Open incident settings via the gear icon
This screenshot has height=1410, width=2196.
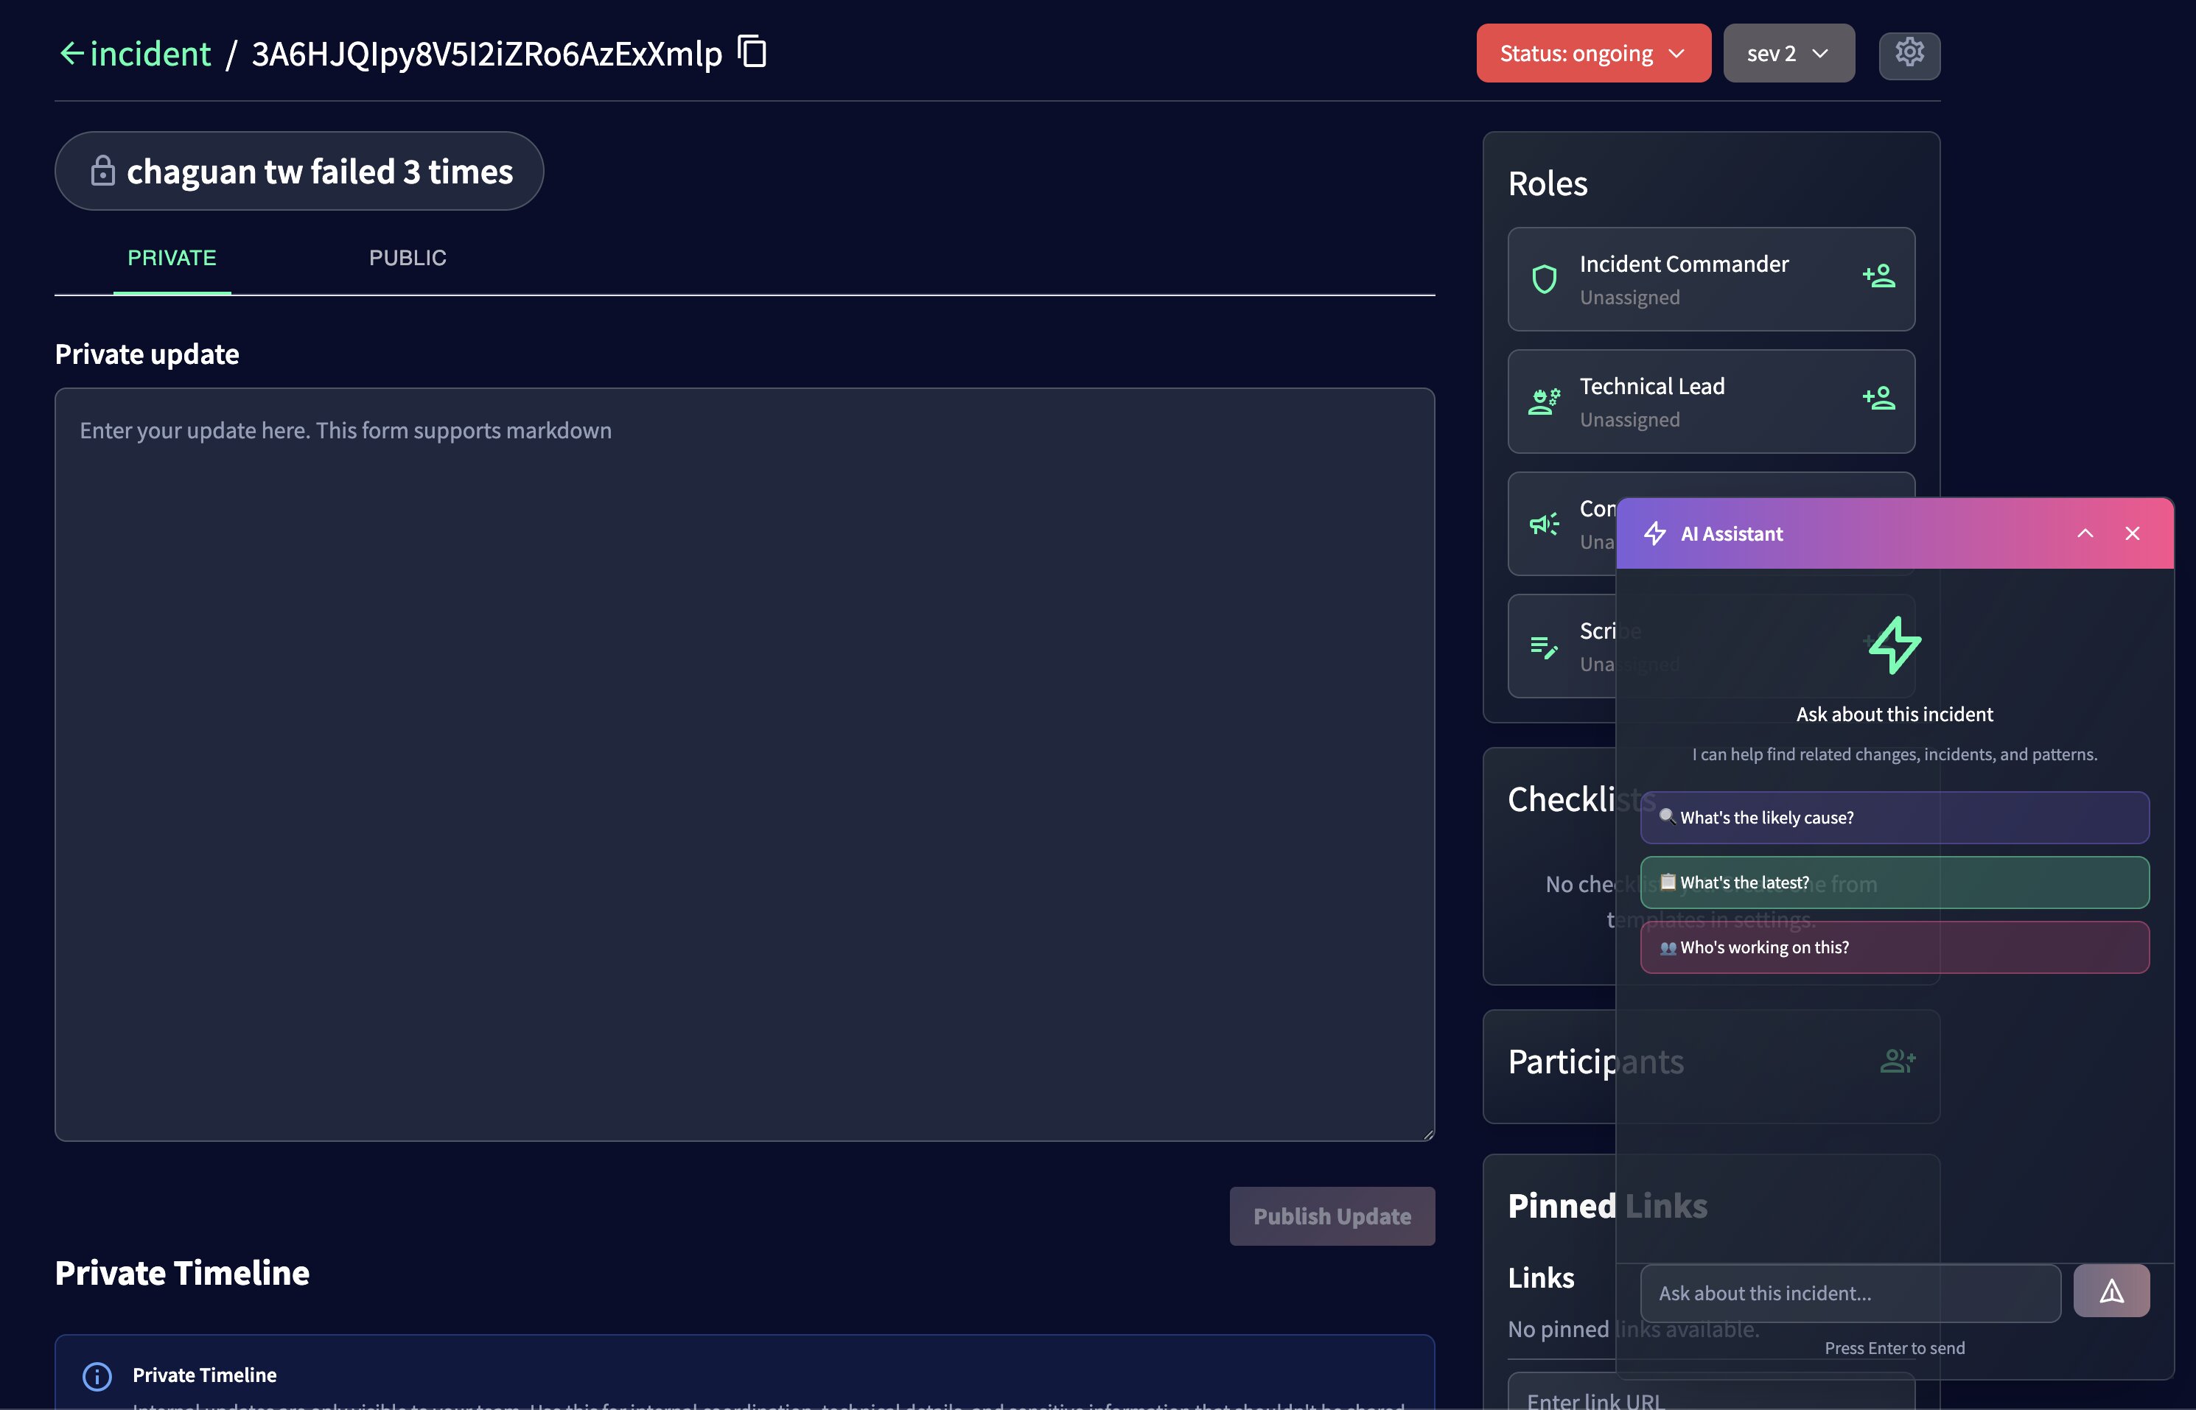pos(1909,53)
